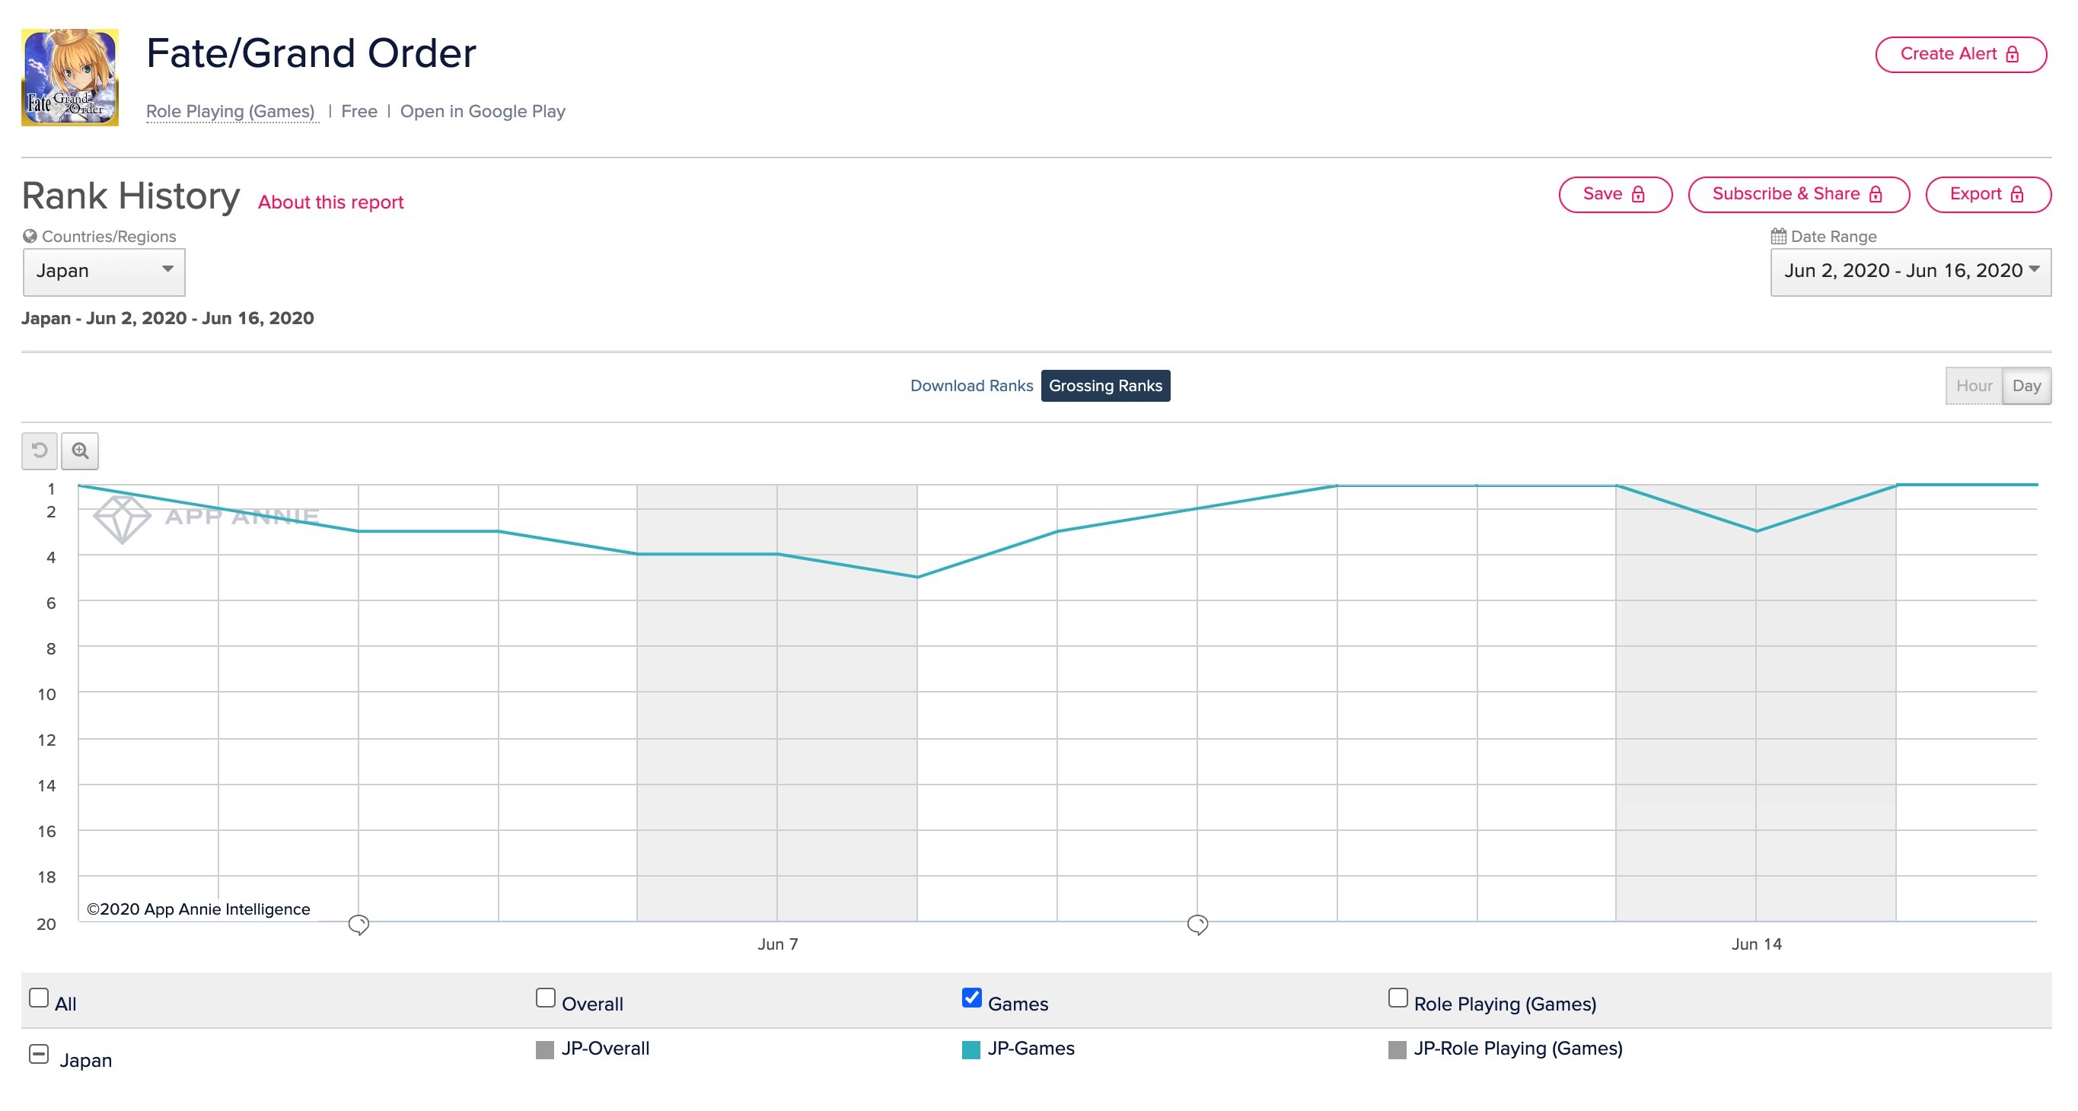
Task: Select the Day granularity button
Action: tap(2026, 387)
